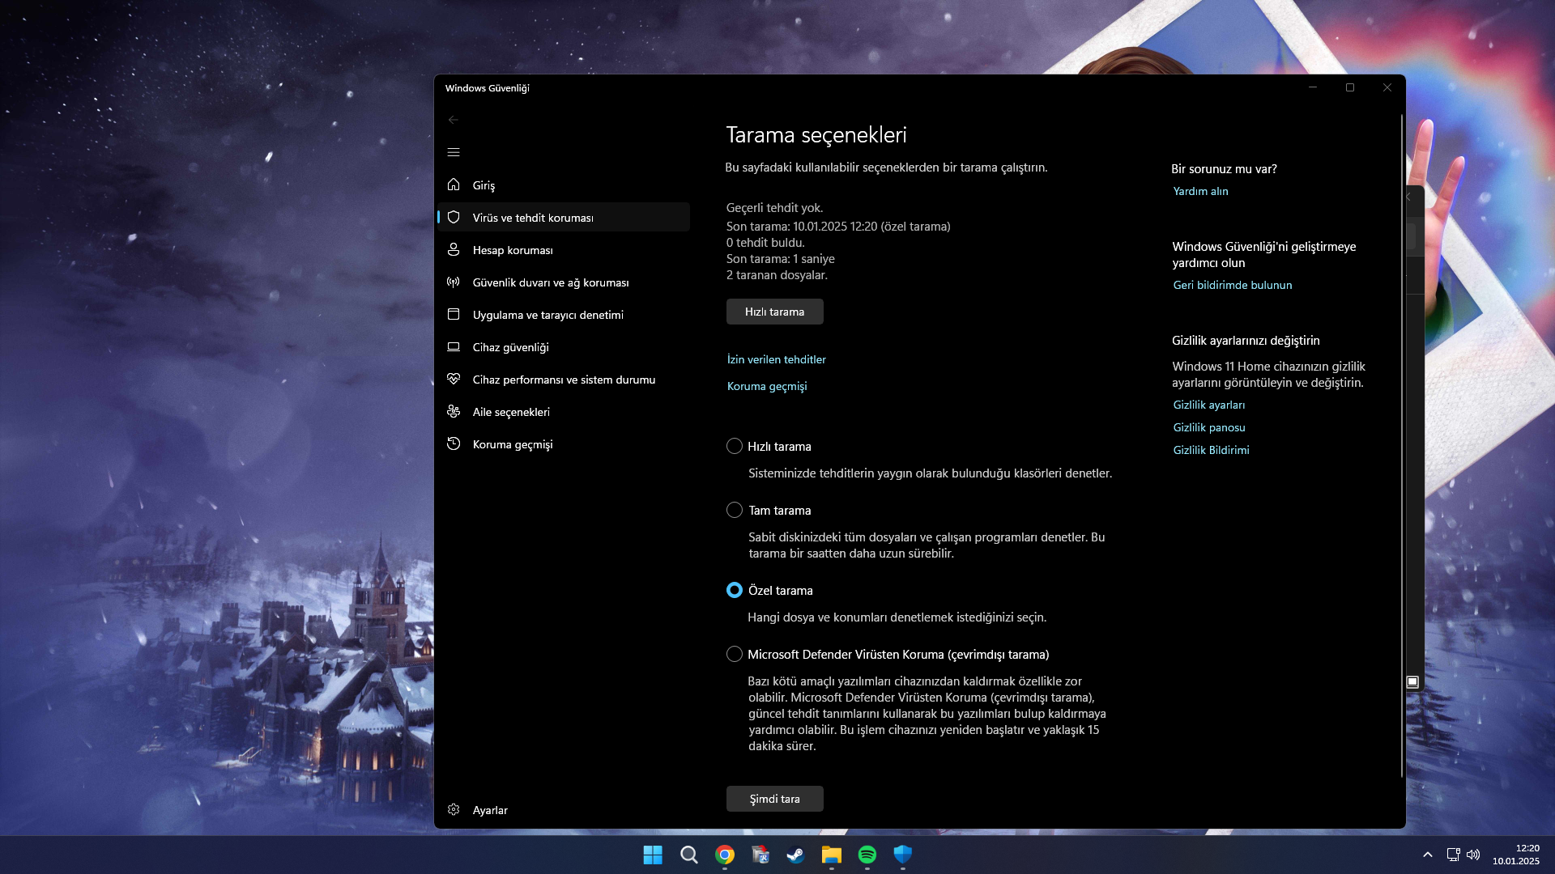Select the Hızlı tarama radio option
The image size is (1555, 874).
coord(735,447)
